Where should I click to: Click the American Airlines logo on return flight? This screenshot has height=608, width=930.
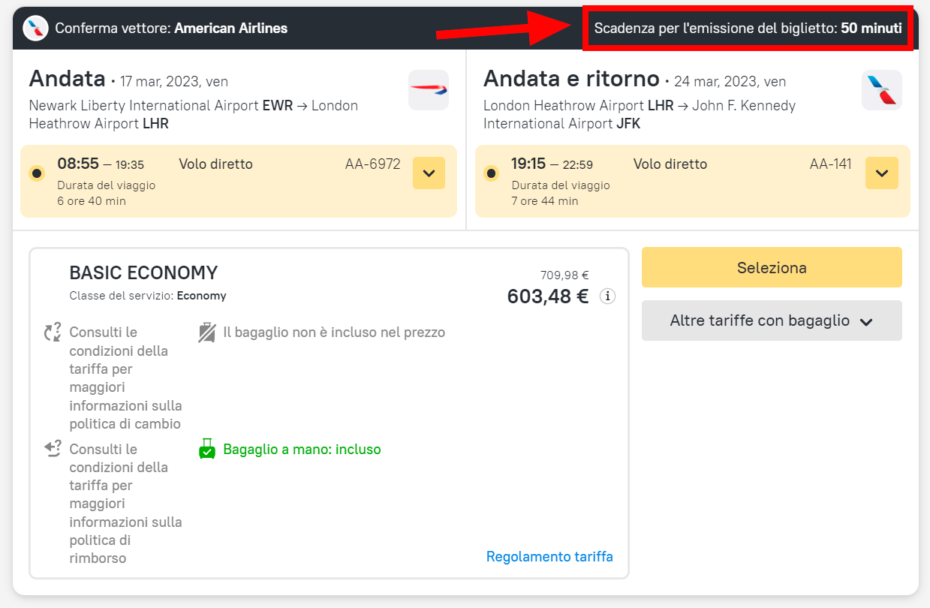(x=881, y=90)
